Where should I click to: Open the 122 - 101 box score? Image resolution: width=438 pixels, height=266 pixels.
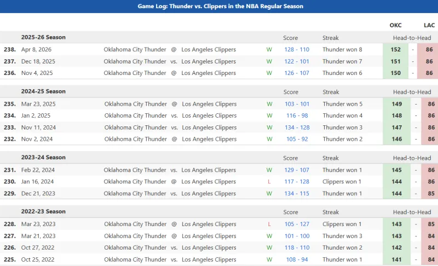(x=297, y=61)
